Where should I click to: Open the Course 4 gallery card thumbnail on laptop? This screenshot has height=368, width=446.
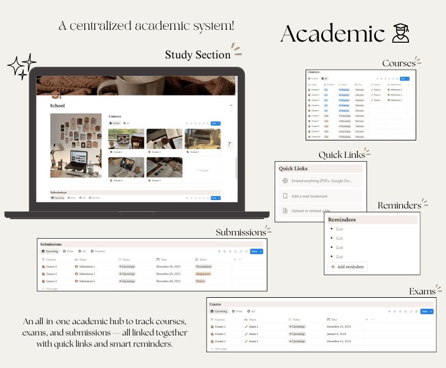(126, 167)
